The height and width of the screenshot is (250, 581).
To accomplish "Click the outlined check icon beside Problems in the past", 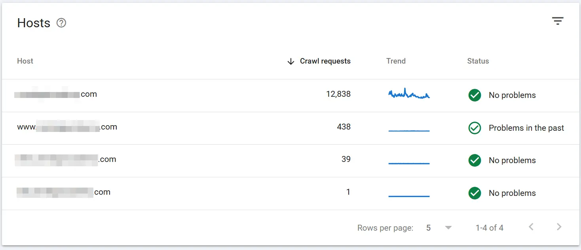I will [x=475, y=128].
